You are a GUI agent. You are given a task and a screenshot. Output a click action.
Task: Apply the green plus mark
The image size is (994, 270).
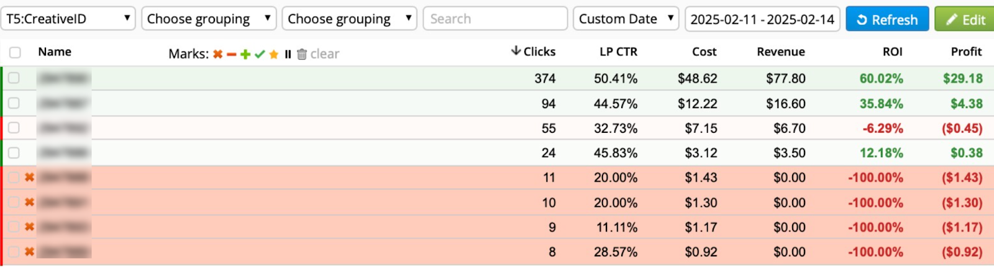pos(245,55)
